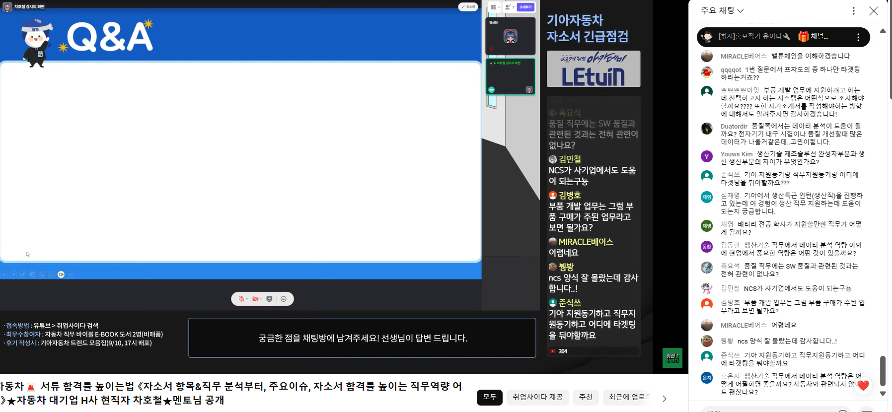Click the previous slide arrow in presentation toolbar

(x=4, y=275)
